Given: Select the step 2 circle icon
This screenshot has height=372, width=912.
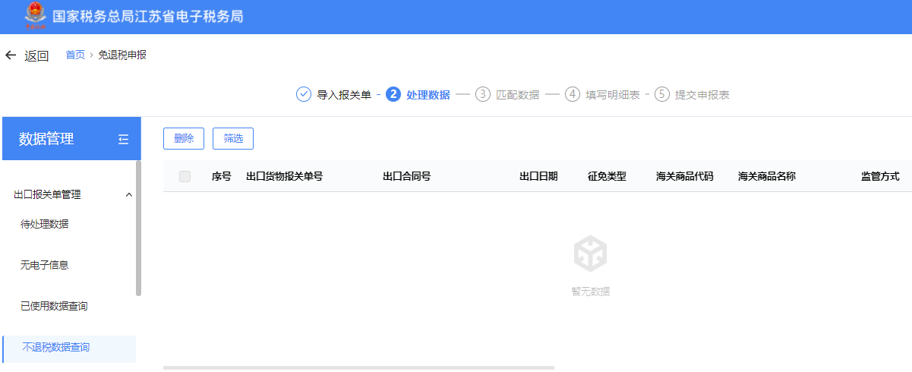Looking at the screenshot, I should click(393, 95).
